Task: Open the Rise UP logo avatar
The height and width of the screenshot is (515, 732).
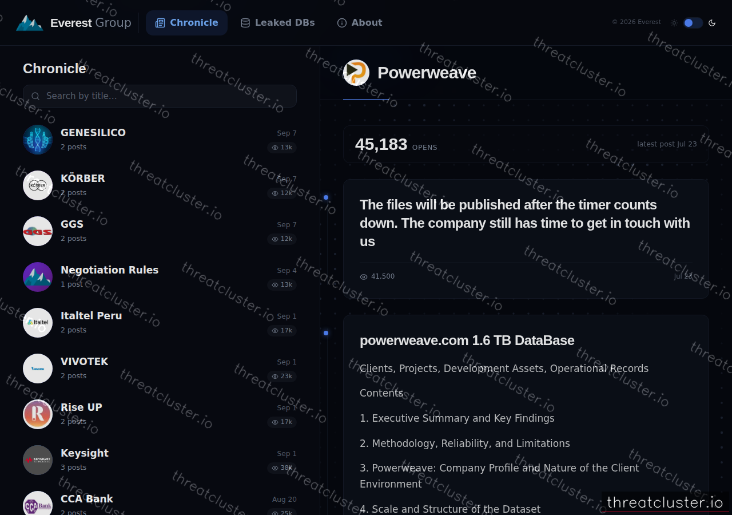Action: 38,414
